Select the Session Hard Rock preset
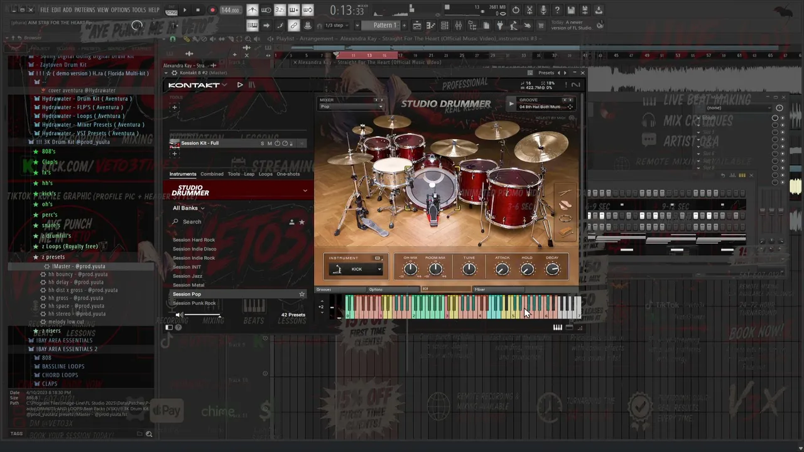Viewport: 804px width, 452px height. [x=194, y=240]
